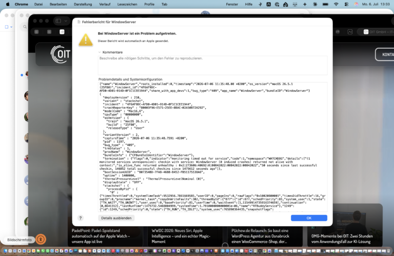Click the battery status icon

click(325, 4)
